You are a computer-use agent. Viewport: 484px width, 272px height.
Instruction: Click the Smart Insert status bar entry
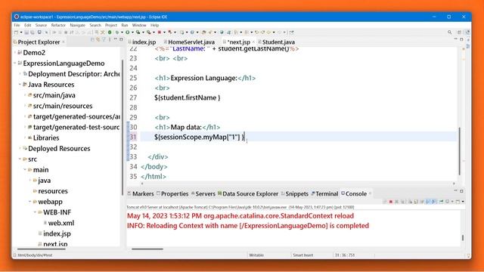(302, 255)
